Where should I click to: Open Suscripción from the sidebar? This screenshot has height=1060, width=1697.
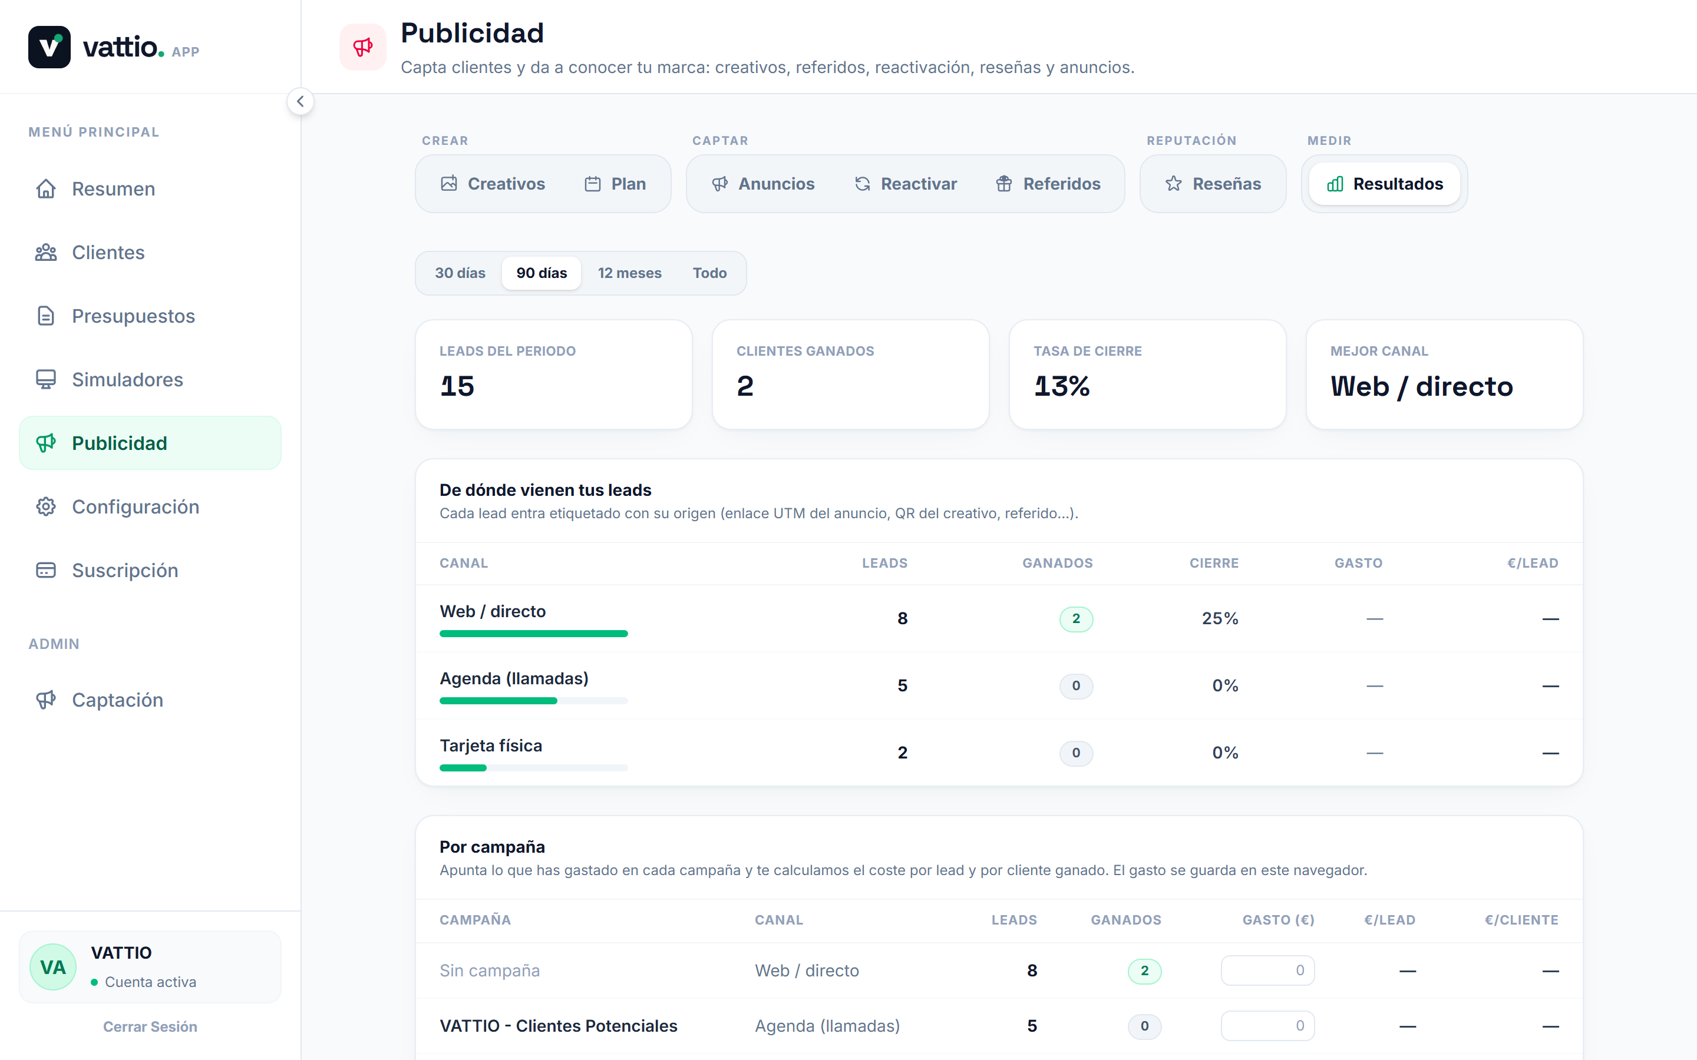point(150,571)
